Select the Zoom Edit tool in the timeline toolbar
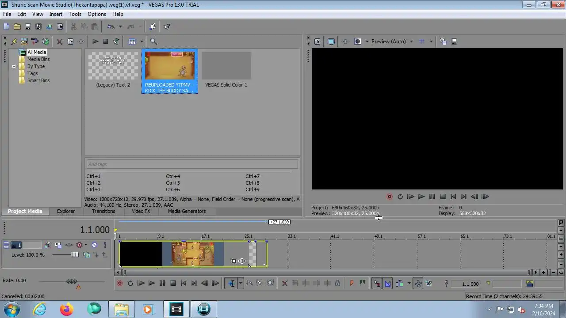This screenshot has height=318, width=566. [270, 284]
